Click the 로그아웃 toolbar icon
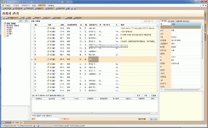This screenshot has width=208, height=128. (3, 8)
